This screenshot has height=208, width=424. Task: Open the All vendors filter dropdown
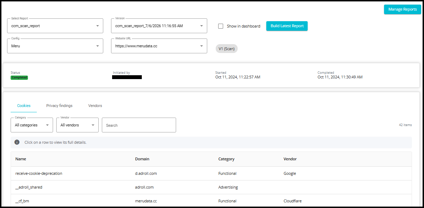[x=77, y=125]
